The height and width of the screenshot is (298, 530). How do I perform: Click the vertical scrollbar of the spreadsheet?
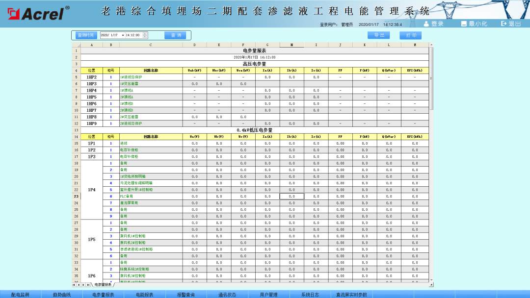tap(431, 78)
